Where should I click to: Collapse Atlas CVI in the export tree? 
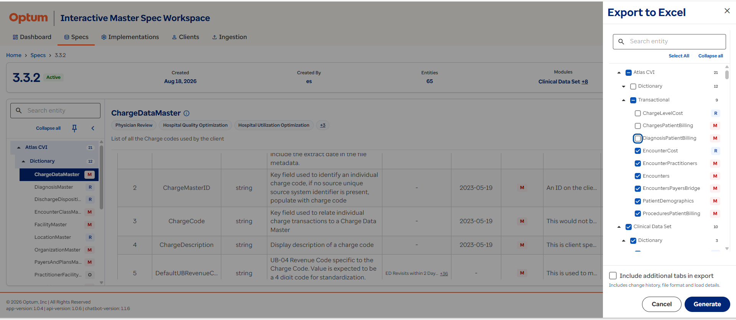pyautogui.click(x=619, y=72)
